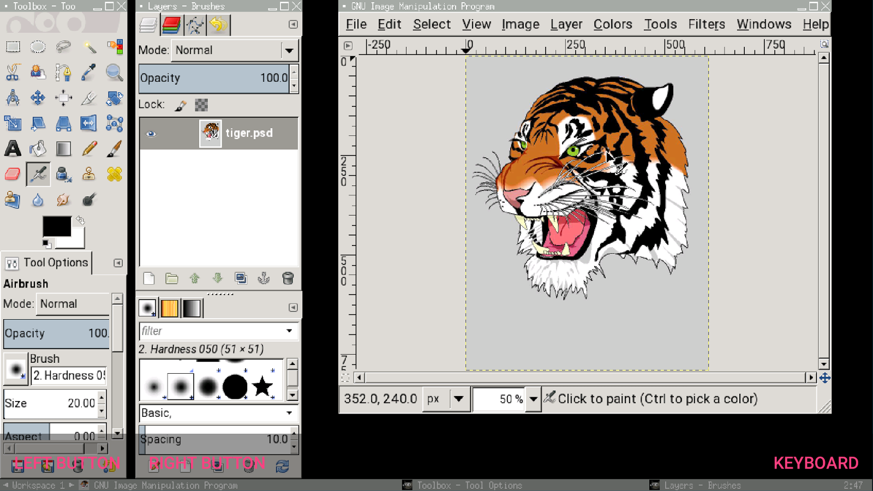Open the Filters menu
Viewport: 873px width, 491px height.
coord(707,25)
